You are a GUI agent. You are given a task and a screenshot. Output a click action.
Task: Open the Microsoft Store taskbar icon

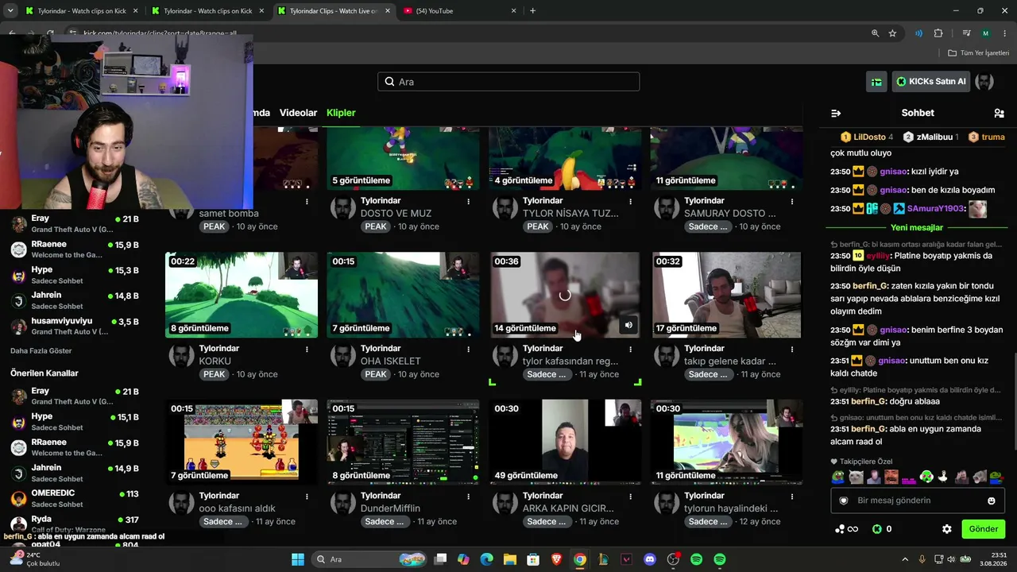(533, 559)
